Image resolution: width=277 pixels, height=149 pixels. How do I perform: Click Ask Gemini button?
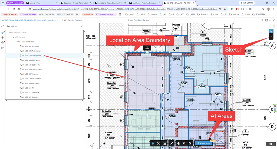pos(247,3)
